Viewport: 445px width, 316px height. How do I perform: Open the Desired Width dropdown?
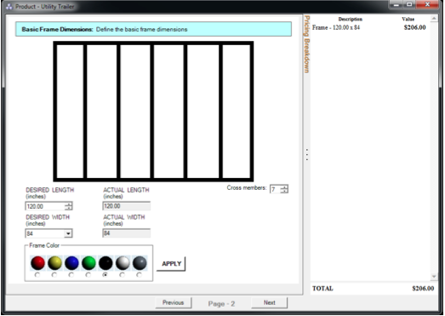click(68, 233)
